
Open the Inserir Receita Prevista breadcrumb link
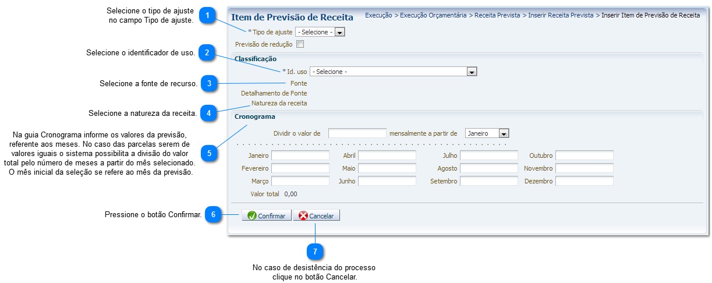561,16
